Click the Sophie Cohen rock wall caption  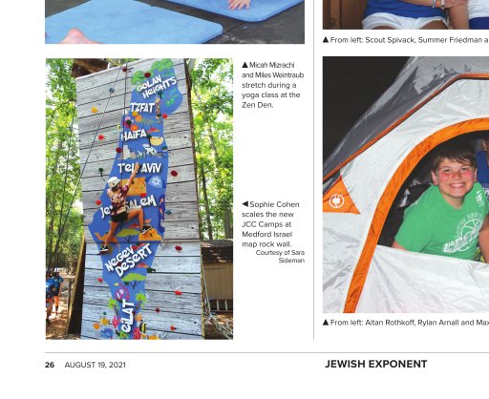270,224
